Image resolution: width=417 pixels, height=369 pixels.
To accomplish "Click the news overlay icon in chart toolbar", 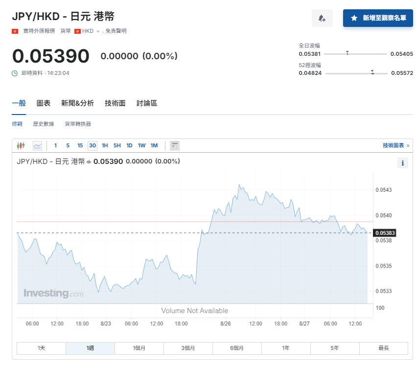I will click(x=175, y=145).
